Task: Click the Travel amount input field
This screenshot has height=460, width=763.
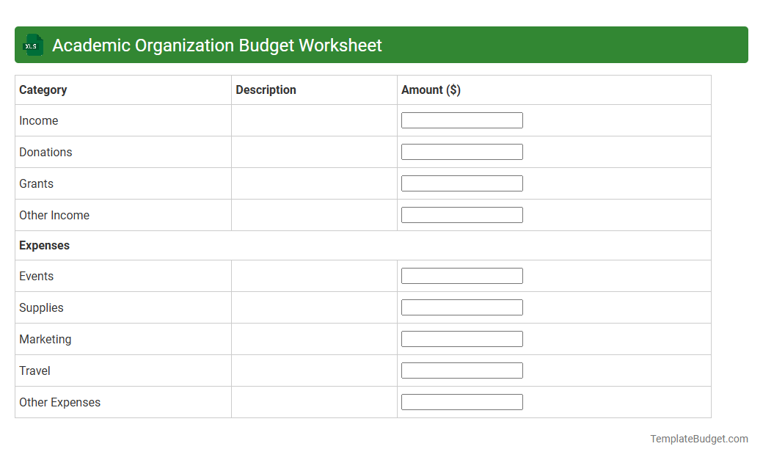Action: click(x=461, y=370)
